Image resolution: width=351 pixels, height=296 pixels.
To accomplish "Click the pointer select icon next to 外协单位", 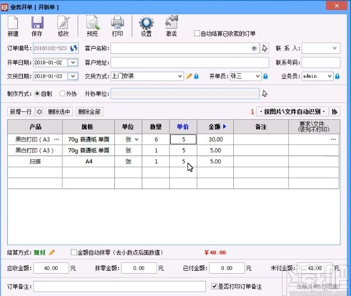I will (x=265, y=93).
